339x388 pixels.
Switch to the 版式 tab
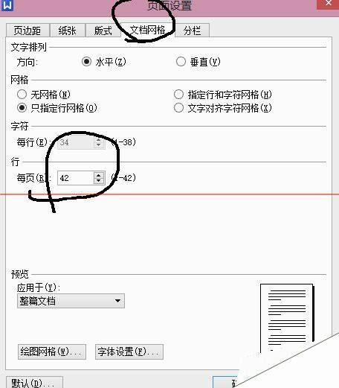pos(103,31)
